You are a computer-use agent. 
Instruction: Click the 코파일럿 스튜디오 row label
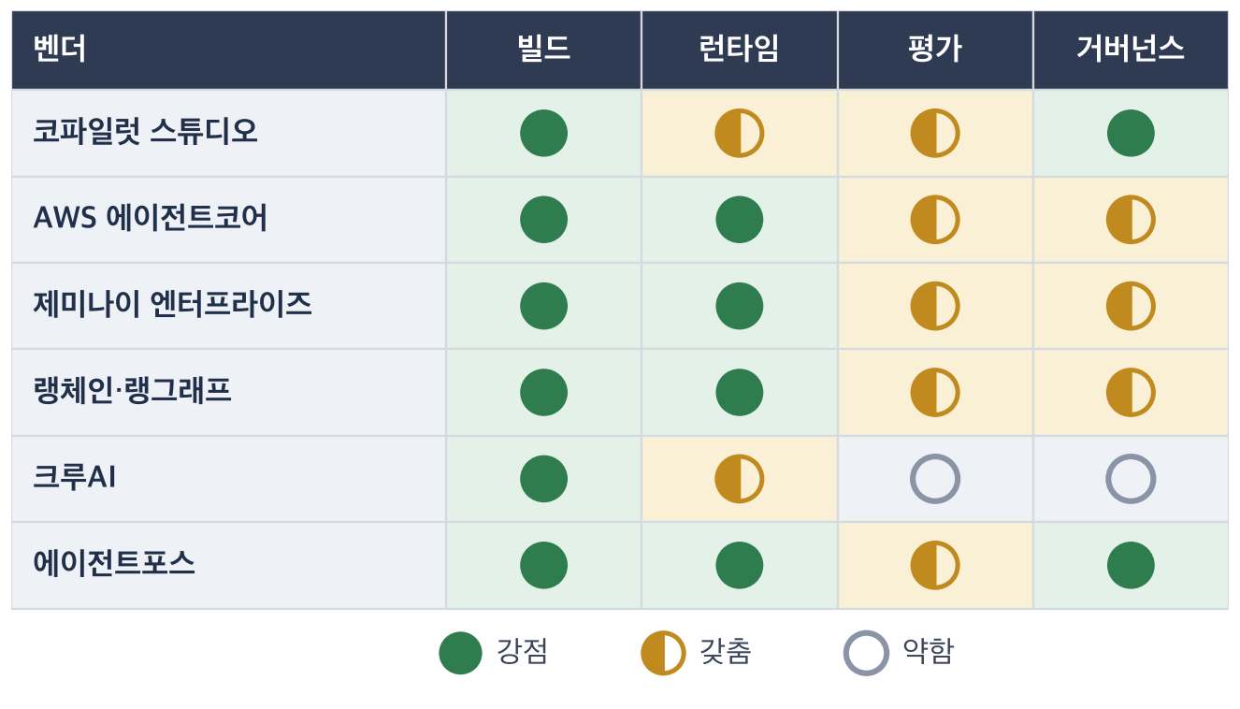(x=145, y=132)
